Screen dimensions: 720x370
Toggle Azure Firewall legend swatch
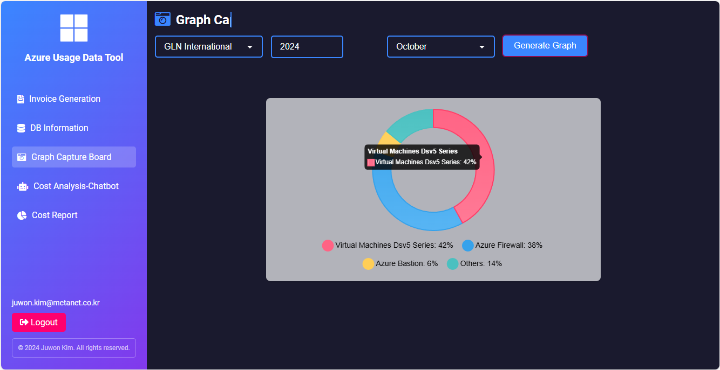468,246
